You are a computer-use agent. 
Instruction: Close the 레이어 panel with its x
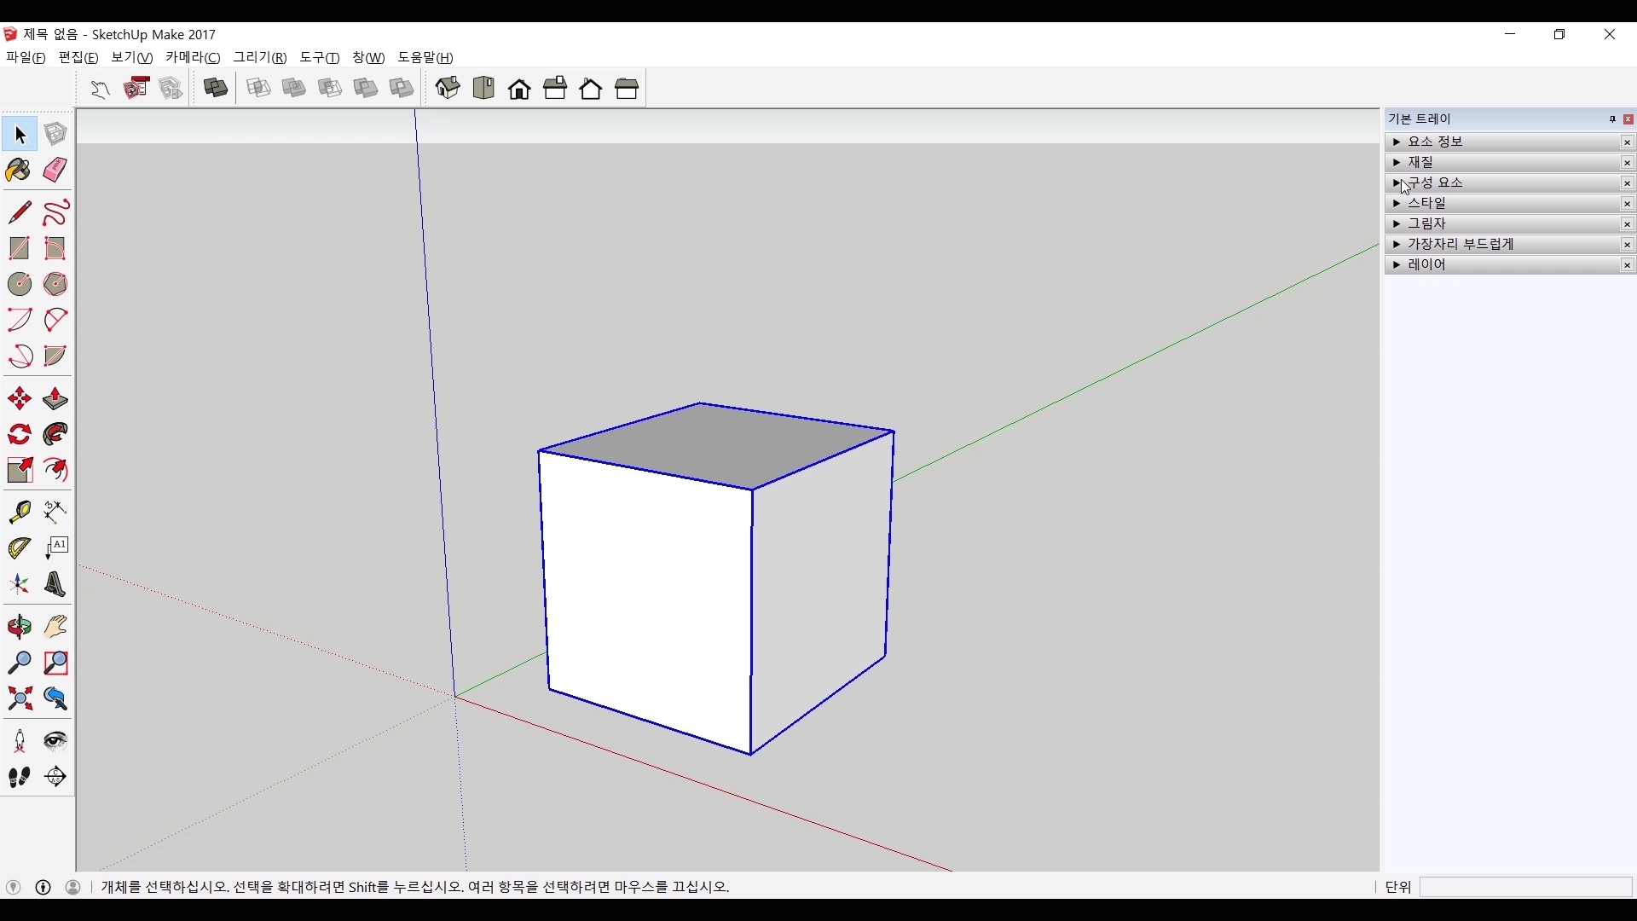[1628, 265]
